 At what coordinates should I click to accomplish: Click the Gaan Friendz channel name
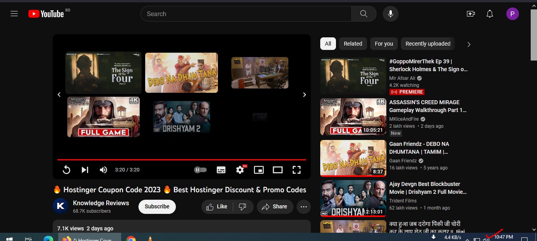(403, 161)
